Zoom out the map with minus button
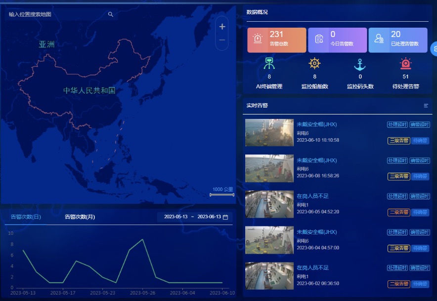The height and width of the screenshot is (301, 437). [222, 40]
